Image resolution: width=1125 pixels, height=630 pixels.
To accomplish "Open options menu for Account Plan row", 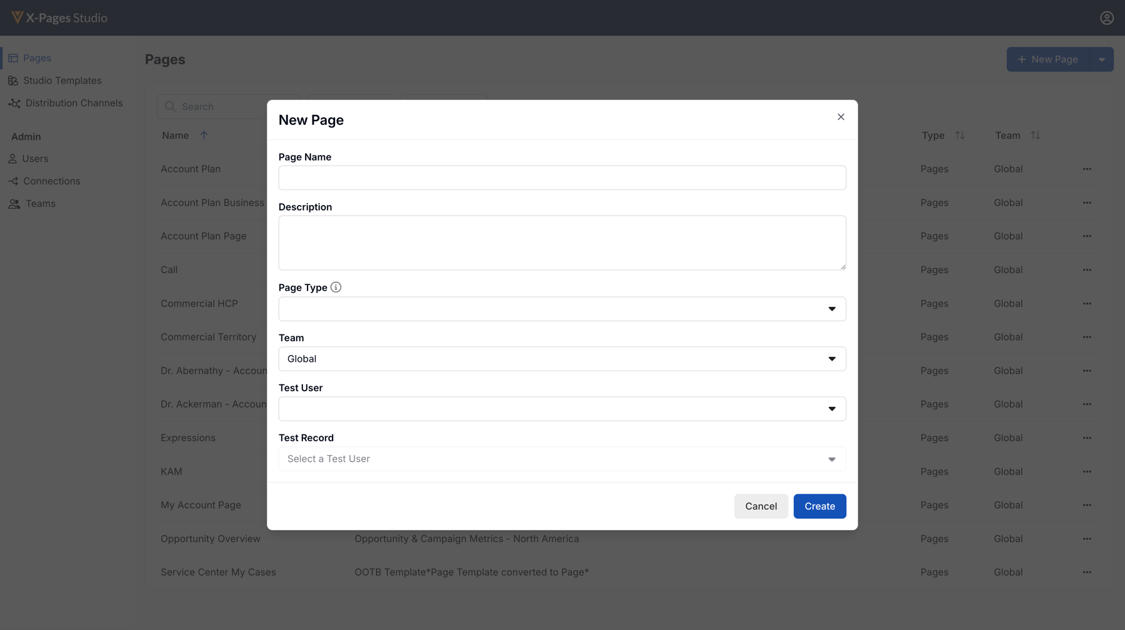I will click(1087, 169).
